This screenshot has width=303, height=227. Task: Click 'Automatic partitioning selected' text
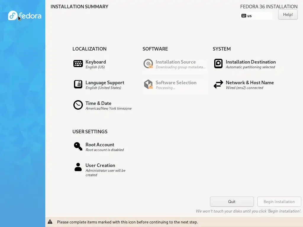[x=250, y=67]
